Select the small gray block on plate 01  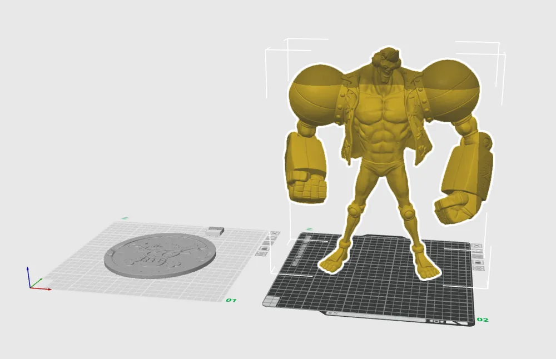click(x=215, y=231)
